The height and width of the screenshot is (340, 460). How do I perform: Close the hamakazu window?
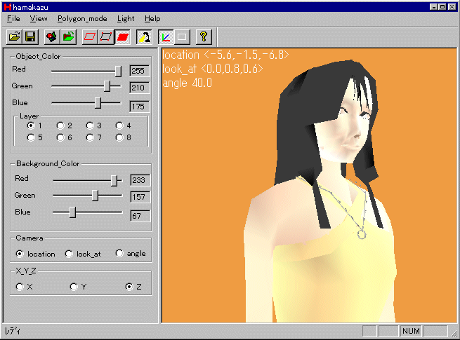tap(452, 7)
